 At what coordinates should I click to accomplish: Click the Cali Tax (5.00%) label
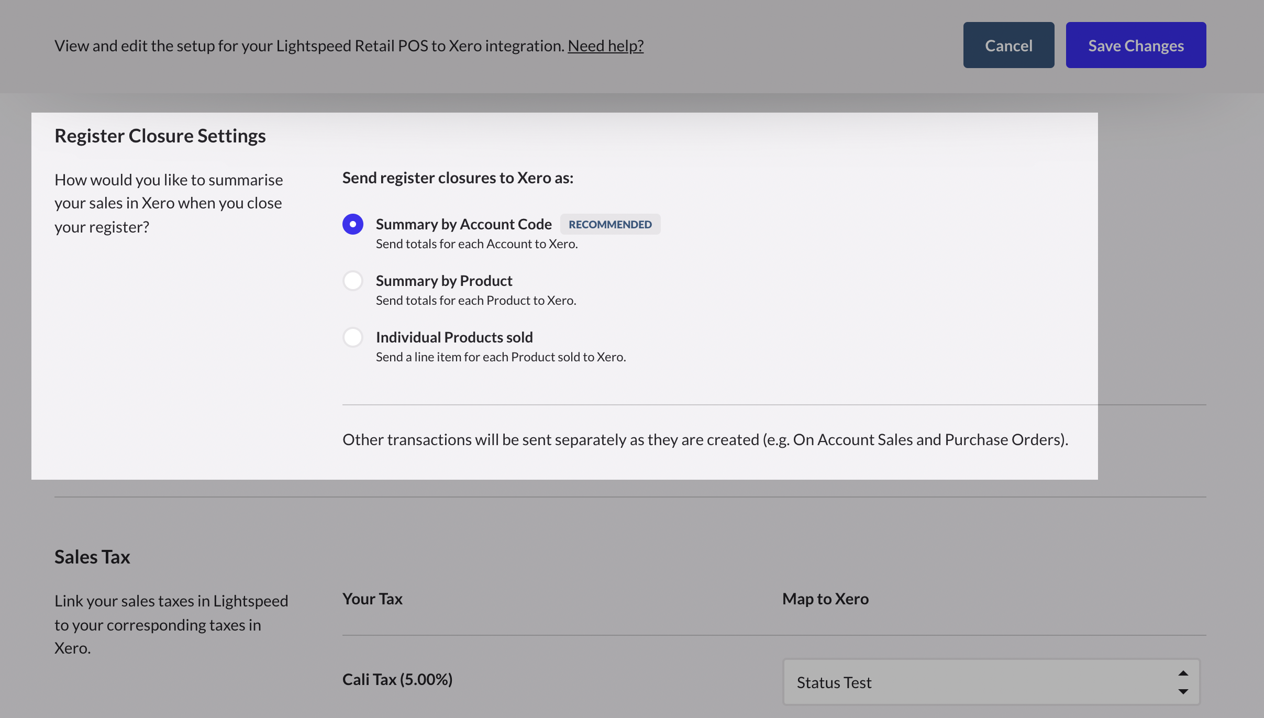coord(397,679)
